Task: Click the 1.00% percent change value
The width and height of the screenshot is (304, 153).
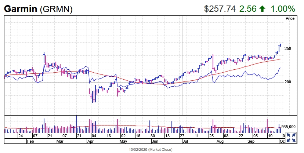Action: (x=283, y=9)
